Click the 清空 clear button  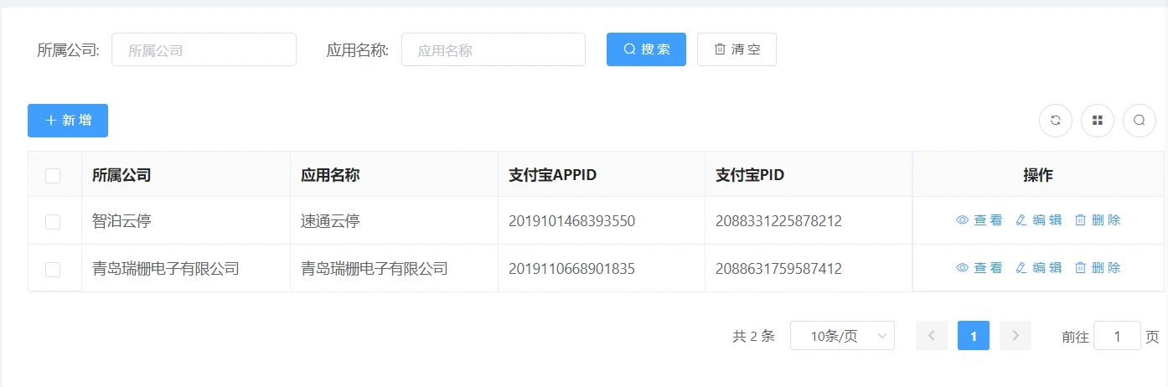736,49
